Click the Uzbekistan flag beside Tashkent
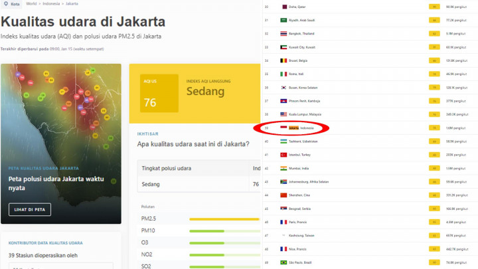This screenshot has width=478, height=269. click(283, 141)
